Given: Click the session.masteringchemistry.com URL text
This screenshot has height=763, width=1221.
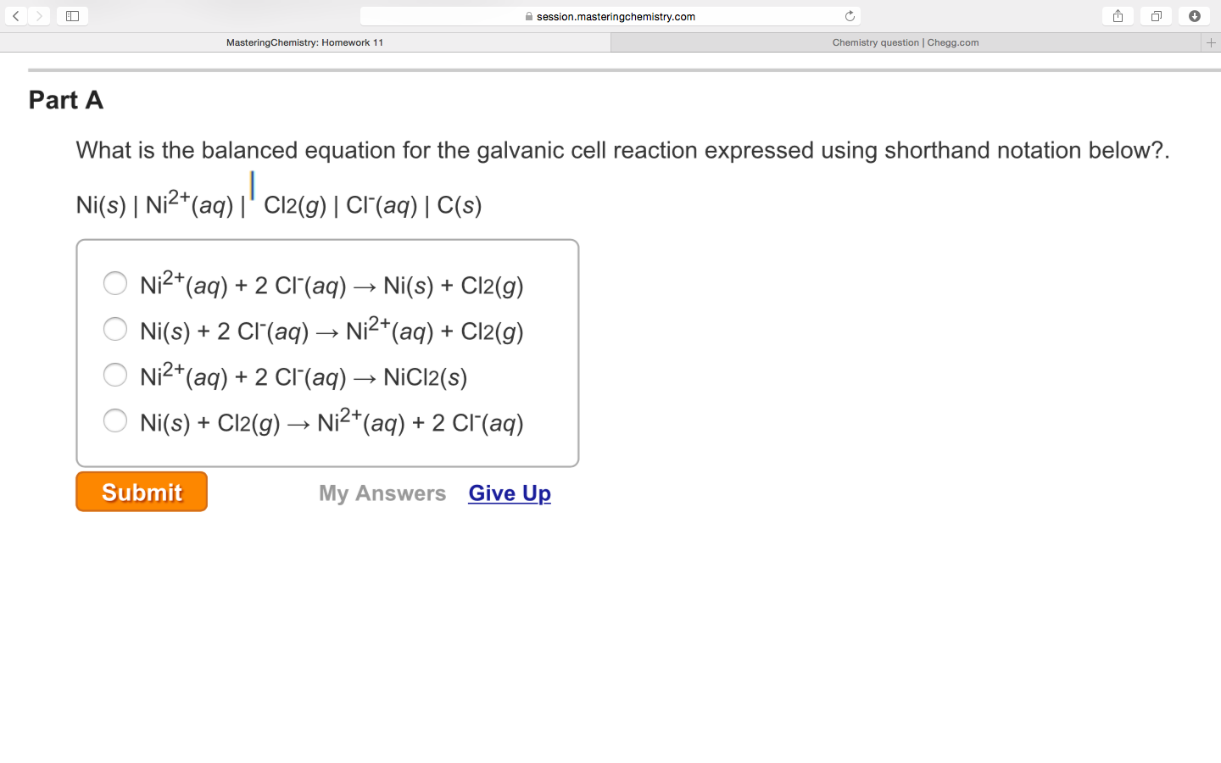Looking at the screenshot, I should click(x=617, y=15).
